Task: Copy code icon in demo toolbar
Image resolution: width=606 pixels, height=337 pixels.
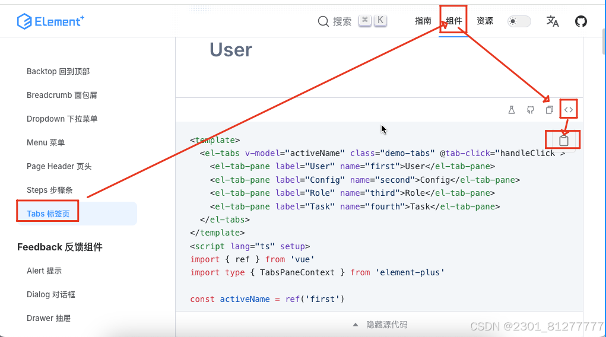Action: pyautogui.click(x=549, y=110)
